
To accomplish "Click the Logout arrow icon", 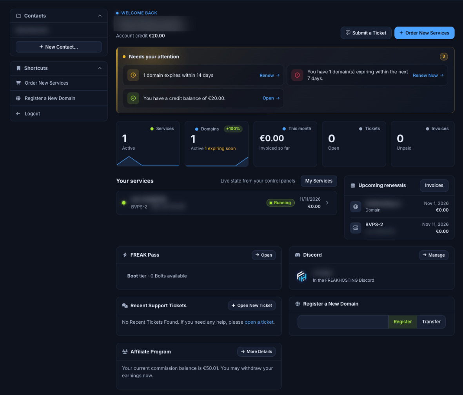I will coord(18,114).
